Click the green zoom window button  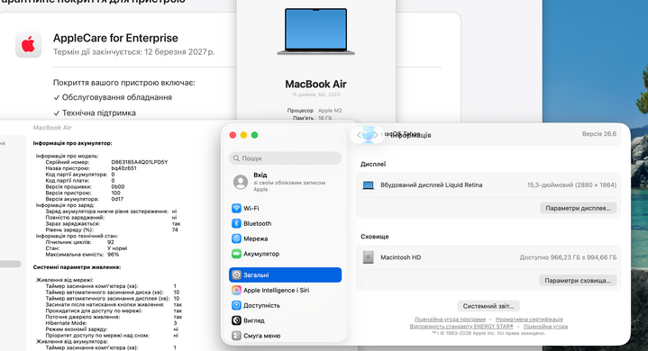(254, 135)
